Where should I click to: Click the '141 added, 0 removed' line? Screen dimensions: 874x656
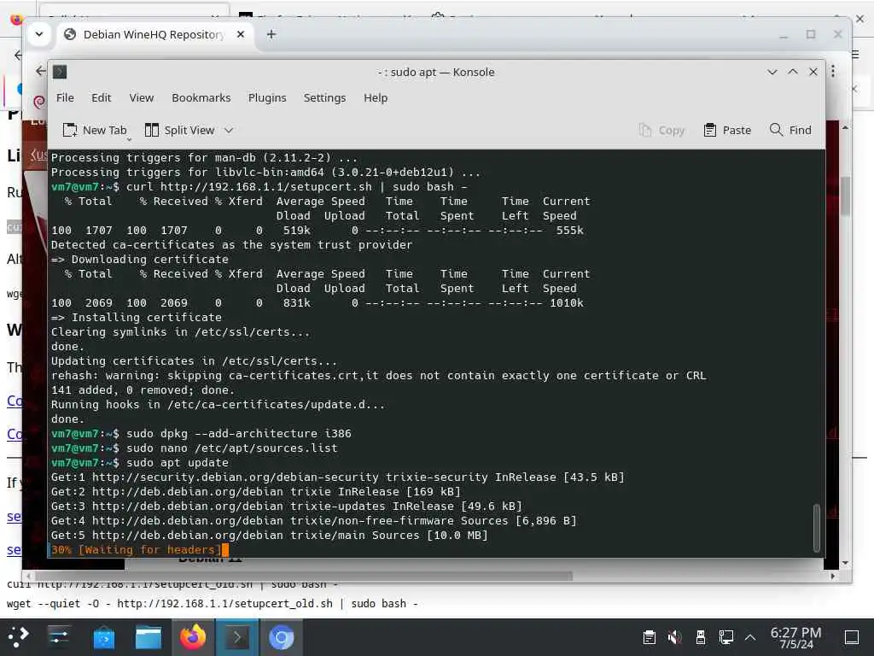(143, 389)
